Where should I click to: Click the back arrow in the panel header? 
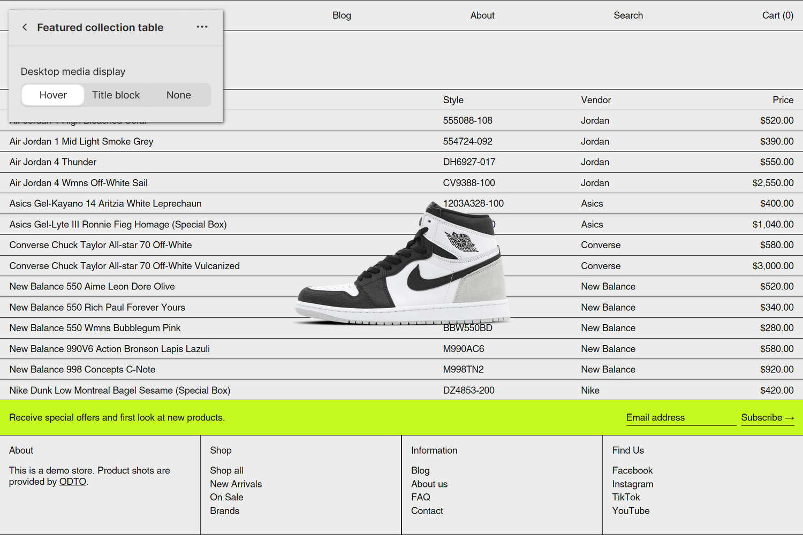point(24,27)
